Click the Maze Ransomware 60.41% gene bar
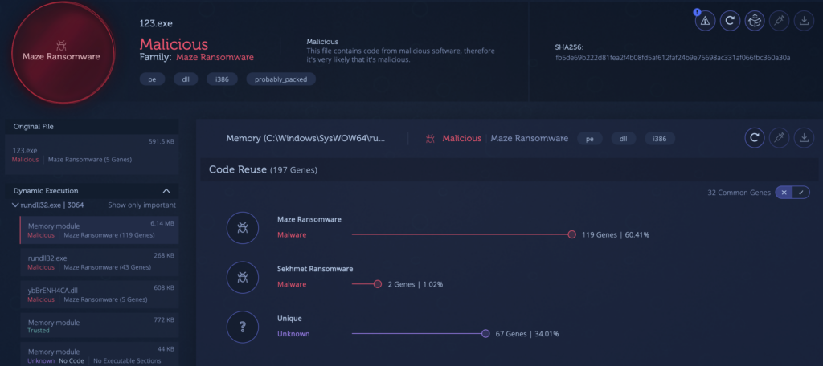 [464, 234]
